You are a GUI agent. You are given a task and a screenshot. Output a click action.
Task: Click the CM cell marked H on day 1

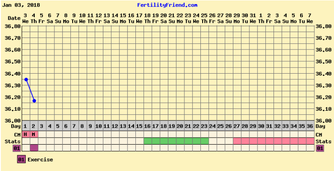point(26,134)
